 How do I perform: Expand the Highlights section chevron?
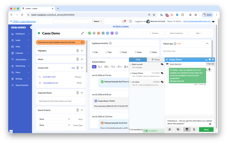(x=82, y=51)
